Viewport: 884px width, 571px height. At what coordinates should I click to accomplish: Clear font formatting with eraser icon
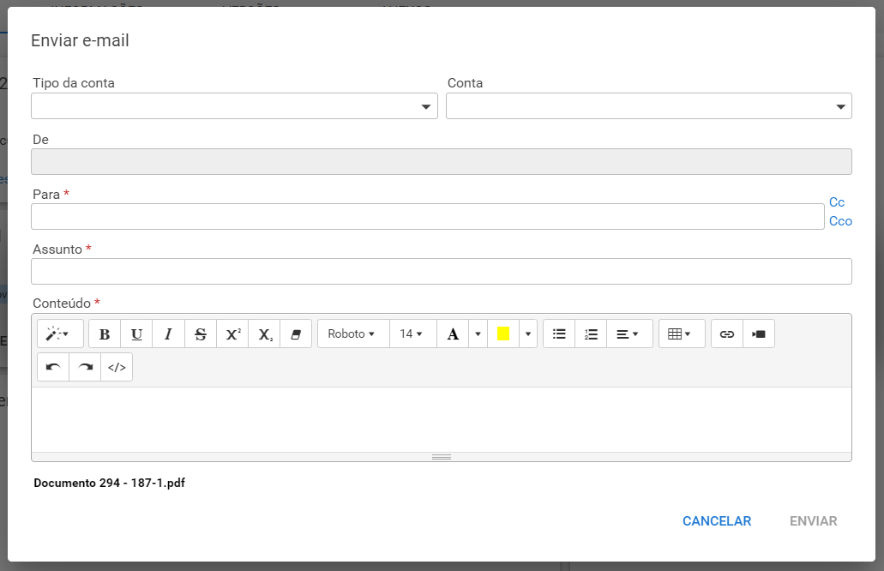click(296, 334)
